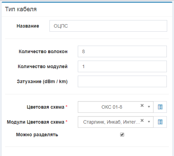Viewport: 174px width, 156px height.
Task: Open list icon next to ОКС 01-8 field
Action: point(160,107)
